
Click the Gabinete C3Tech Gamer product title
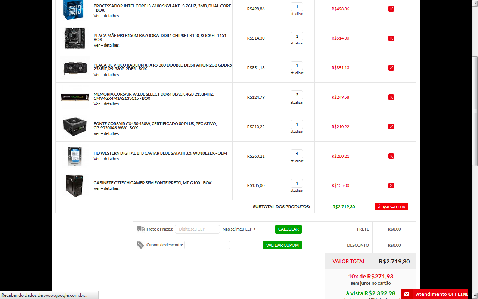[x=153, y=183]
